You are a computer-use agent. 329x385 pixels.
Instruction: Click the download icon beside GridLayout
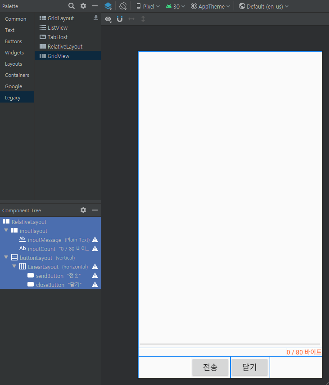[x=96, y=18]
